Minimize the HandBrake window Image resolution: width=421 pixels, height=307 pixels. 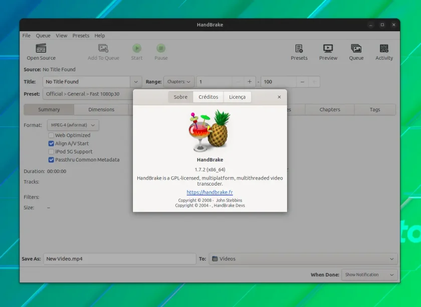pos(371,25)
